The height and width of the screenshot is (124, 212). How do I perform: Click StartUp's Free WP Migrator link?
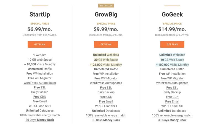click(x=39, y=78)
